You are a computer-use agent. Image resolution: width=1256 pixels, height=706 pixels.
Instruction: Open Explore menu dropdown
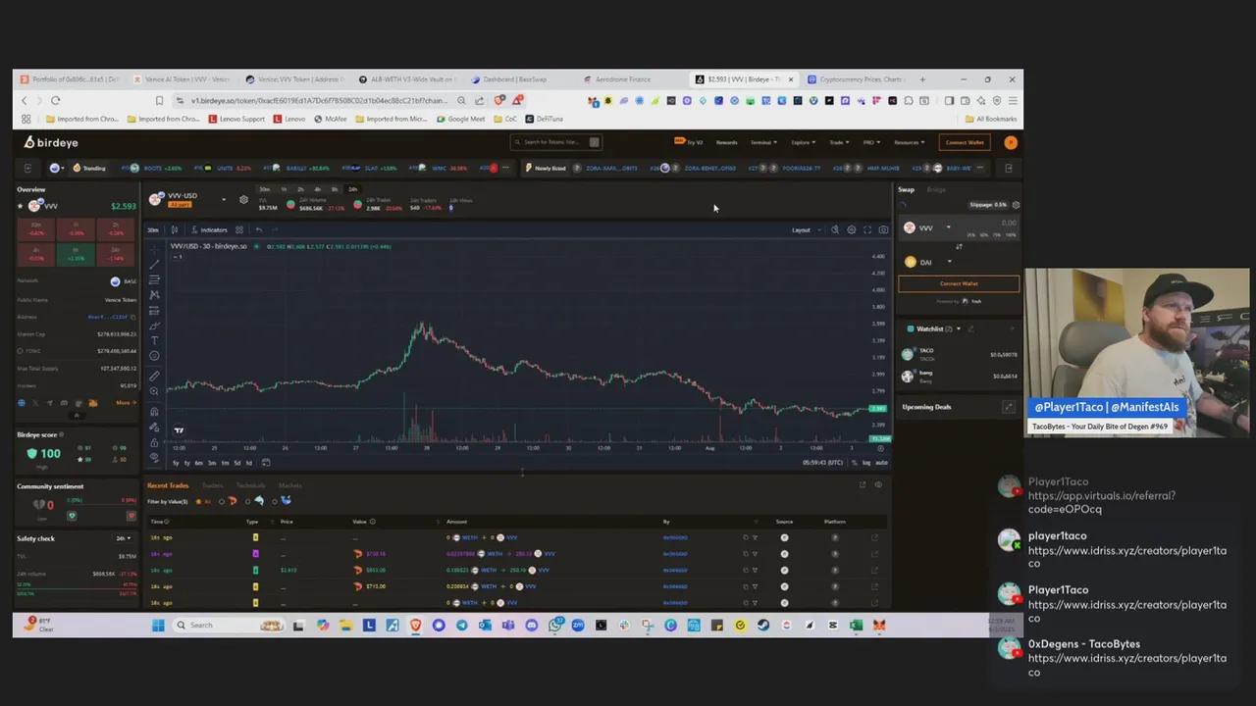803,142
